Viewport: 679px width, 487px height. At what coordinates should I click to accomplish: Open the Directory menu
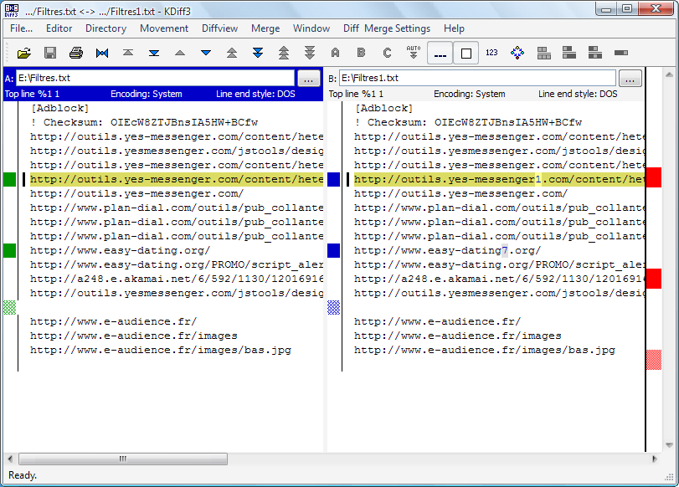[x=105, y=28]
